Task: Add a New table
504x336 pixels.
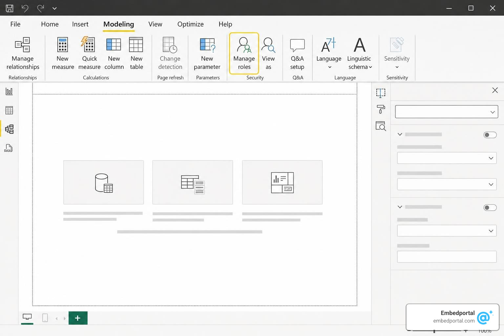Action: pos(136,53)
